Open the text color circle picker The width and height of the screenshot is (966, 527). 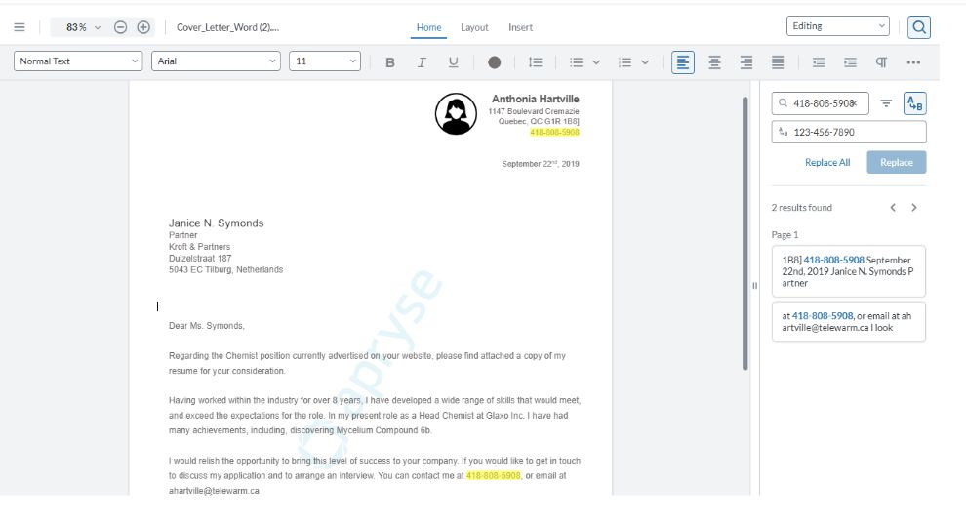[x=494, y=62]
